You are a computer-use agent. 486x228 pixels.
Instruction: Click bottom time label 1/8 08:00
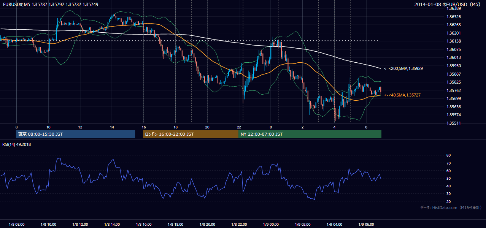coord(16,224)
